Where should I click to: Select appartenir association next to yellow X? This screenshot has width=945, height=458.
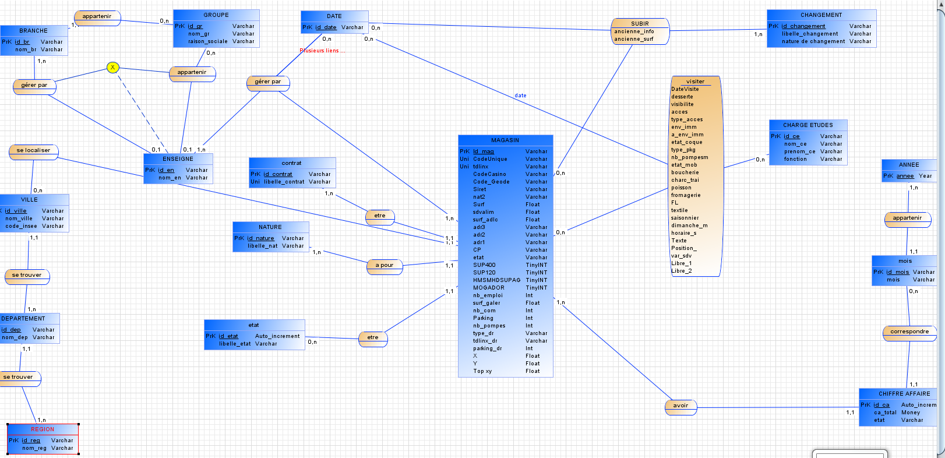pyautogui.click(x=192, y=73)
